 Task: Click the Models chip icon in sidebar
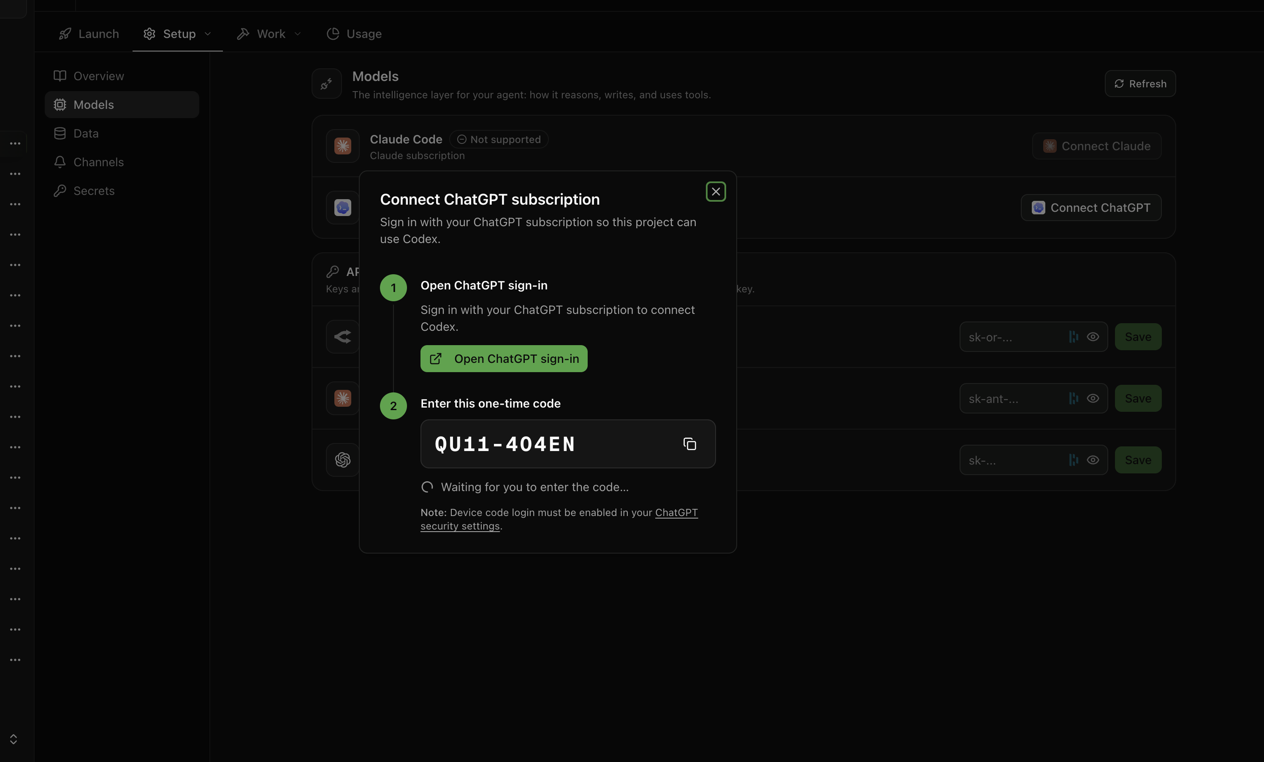point(60,105)
